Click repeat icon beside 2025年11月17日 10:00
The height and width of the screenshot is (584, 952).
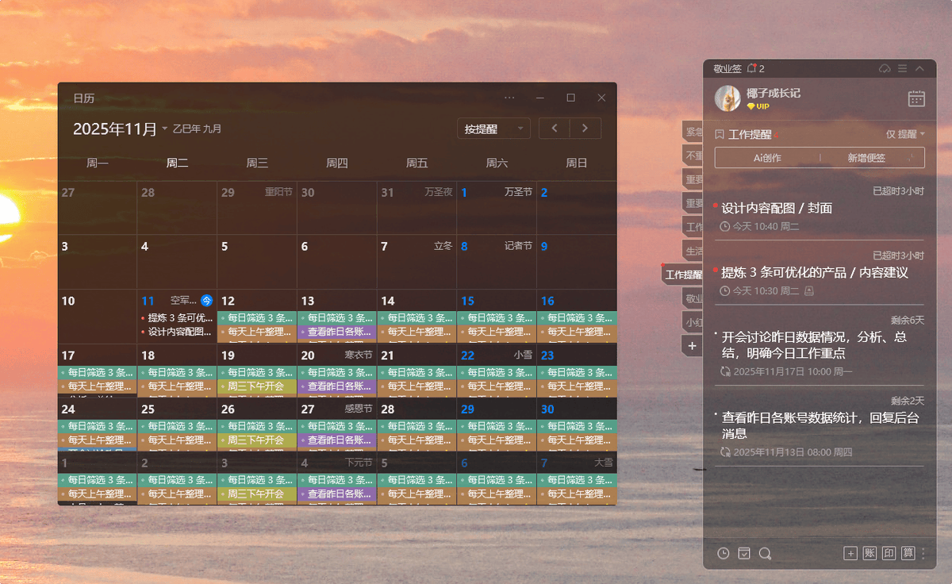pyautogui.click(x=724, y=371)
